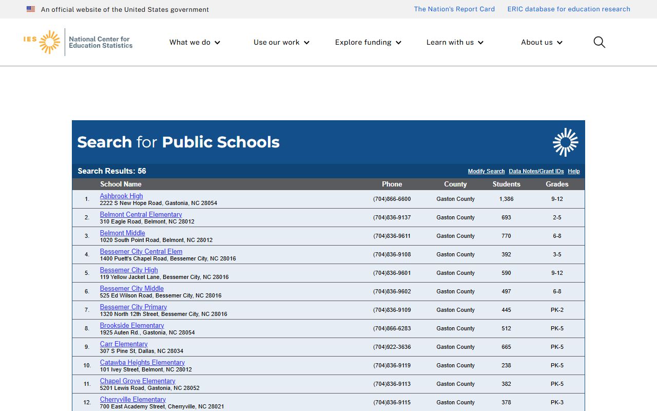Click the County column header
The height and width of the screenshot is (411, 657).
[455, 184]
